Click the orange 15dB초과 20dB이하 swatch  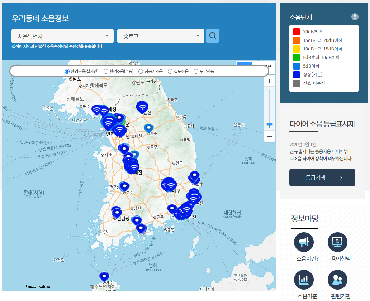tap(297, 40)
